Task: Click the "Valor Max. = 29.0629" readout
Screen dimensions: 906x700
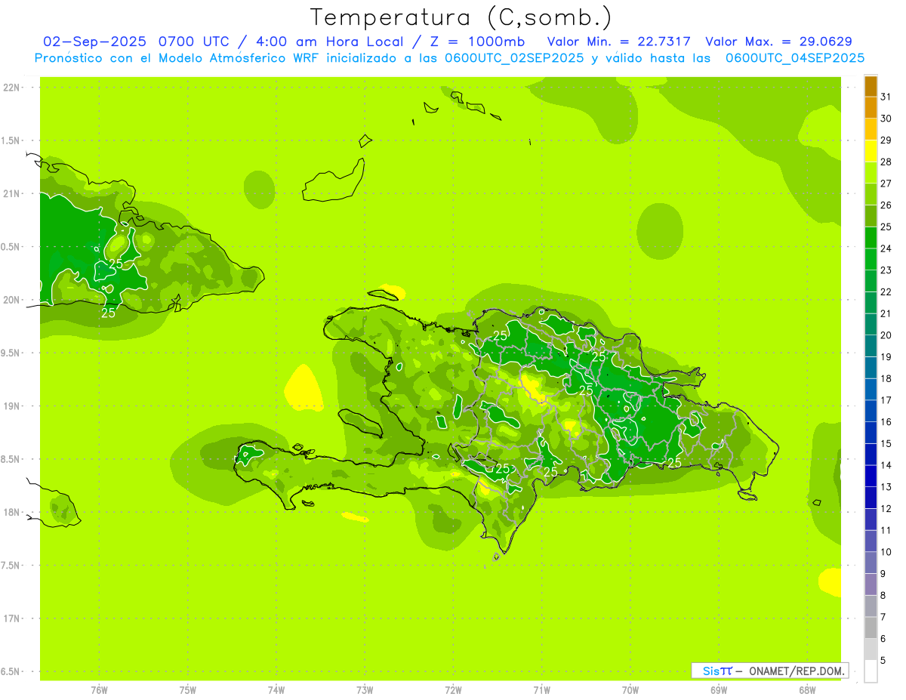Action: pyautogui.click(x=778, y=42)
